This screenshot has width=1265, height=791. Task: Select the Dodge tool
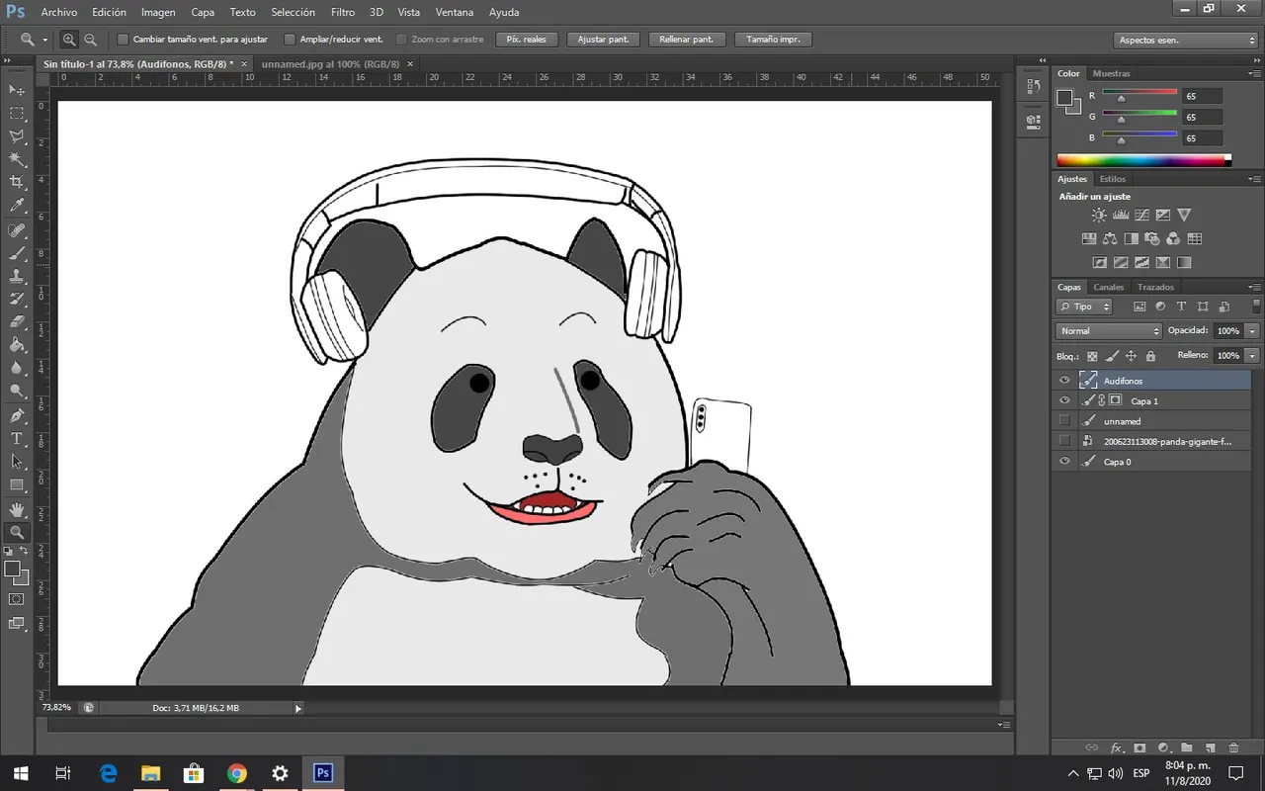17,392
